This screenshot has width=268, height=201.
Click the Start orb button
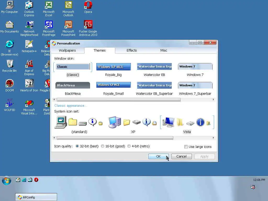[x=7, y=181]
